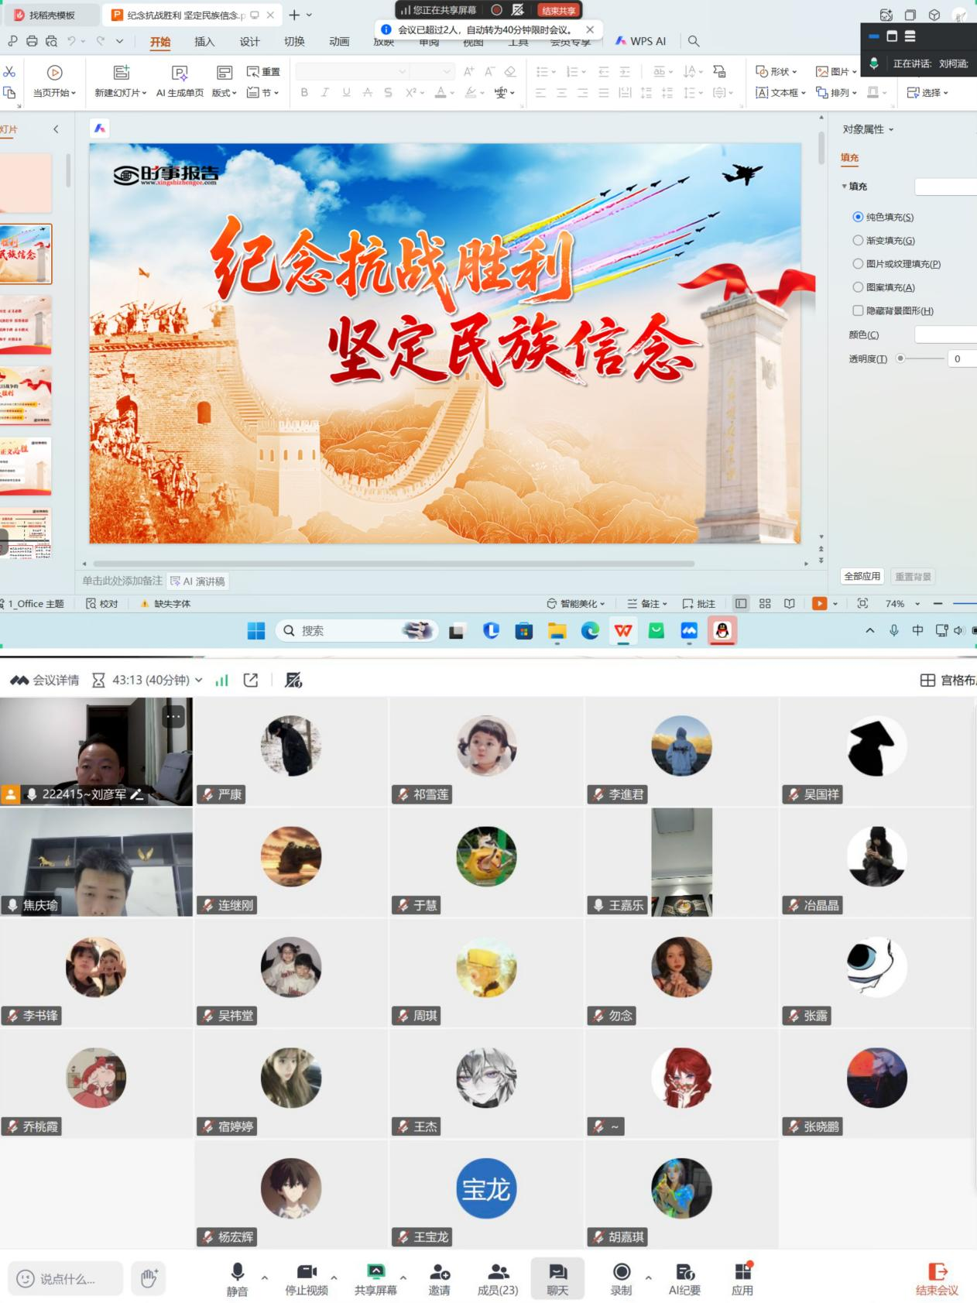Click the transparency slider handle
Viewport: 977px width, 1303px height.
pos(900,358)
